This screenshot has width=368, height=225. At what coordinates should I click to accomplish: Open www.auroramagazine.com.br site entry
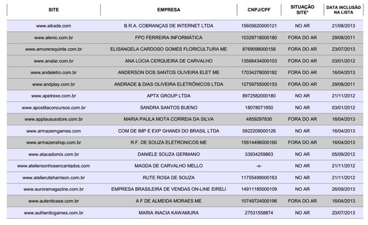coord(54,189)
